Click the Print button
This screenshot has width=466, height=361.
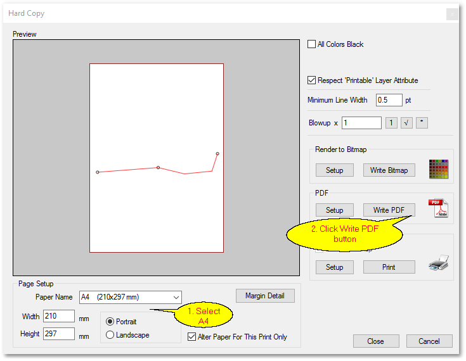pos(389,267)
